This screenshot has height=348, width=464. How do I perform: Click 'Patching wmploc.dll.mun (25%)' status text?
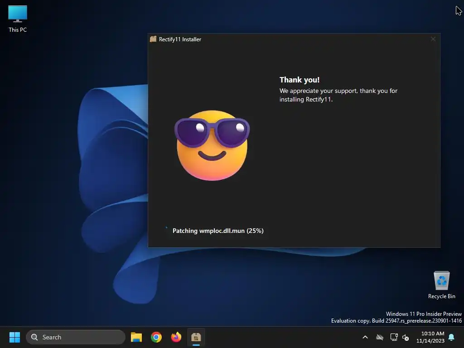218,231
